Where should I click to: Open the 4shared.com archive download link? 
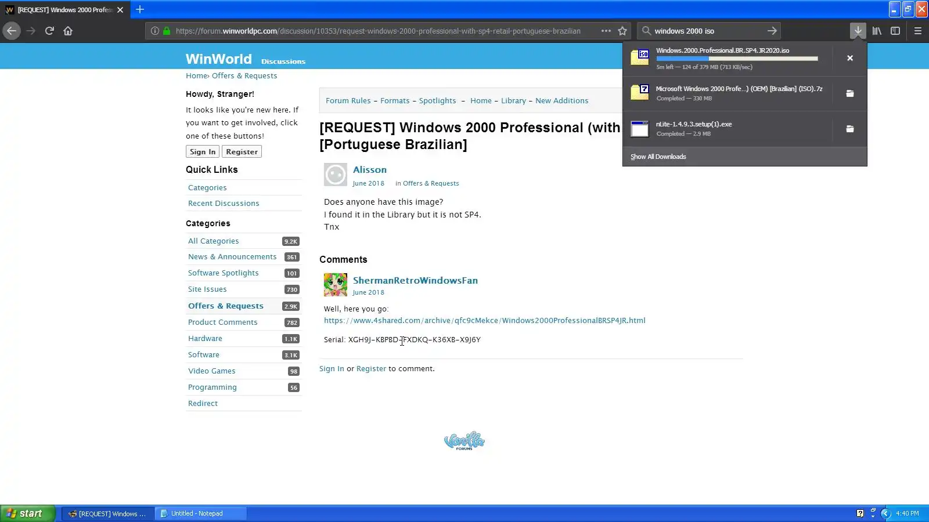coord(484,320)
